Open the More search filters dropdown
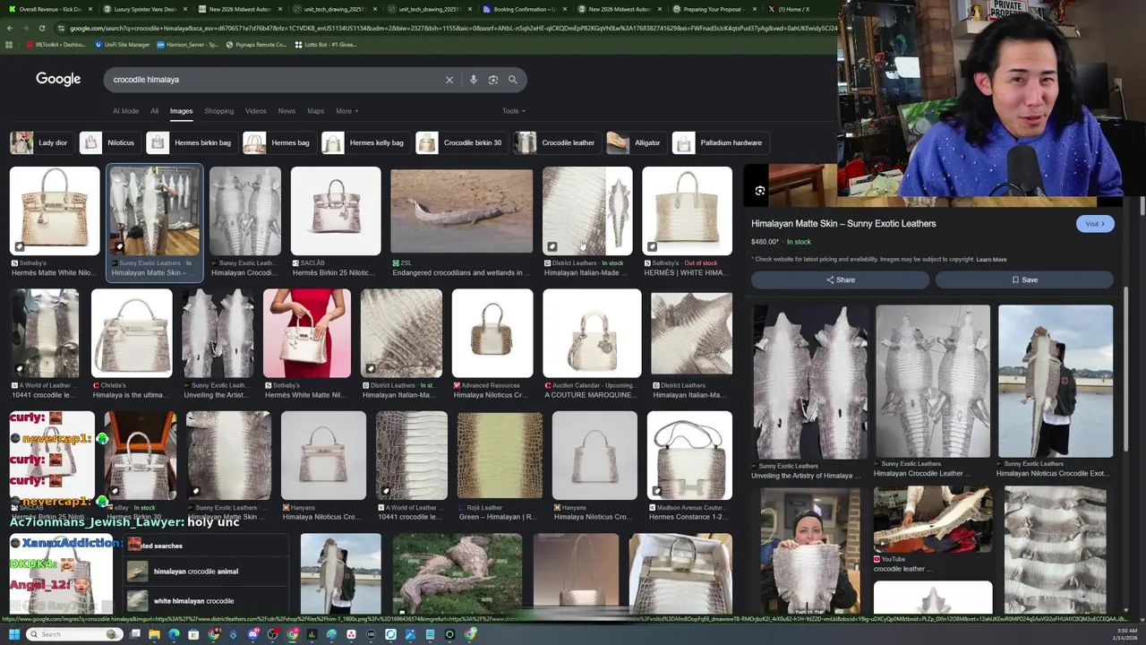Viewport: 1146px width, 645px height. [346, 111]
